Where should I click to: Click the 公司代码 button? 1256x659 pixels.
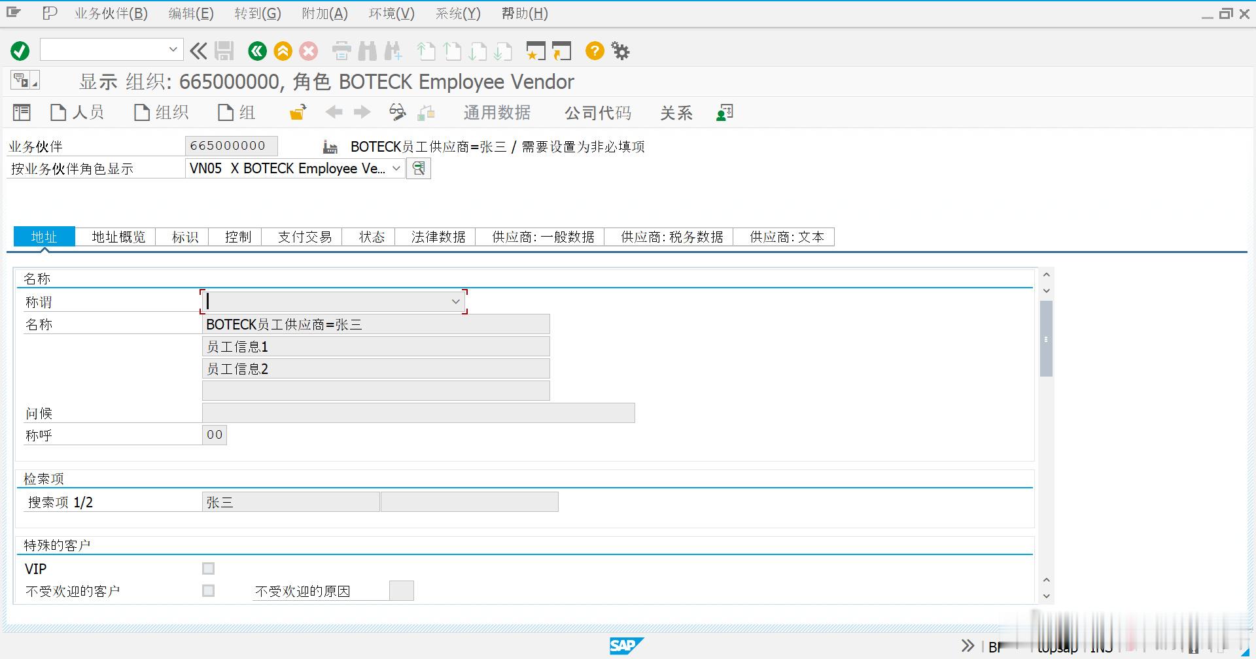(598, 112)
